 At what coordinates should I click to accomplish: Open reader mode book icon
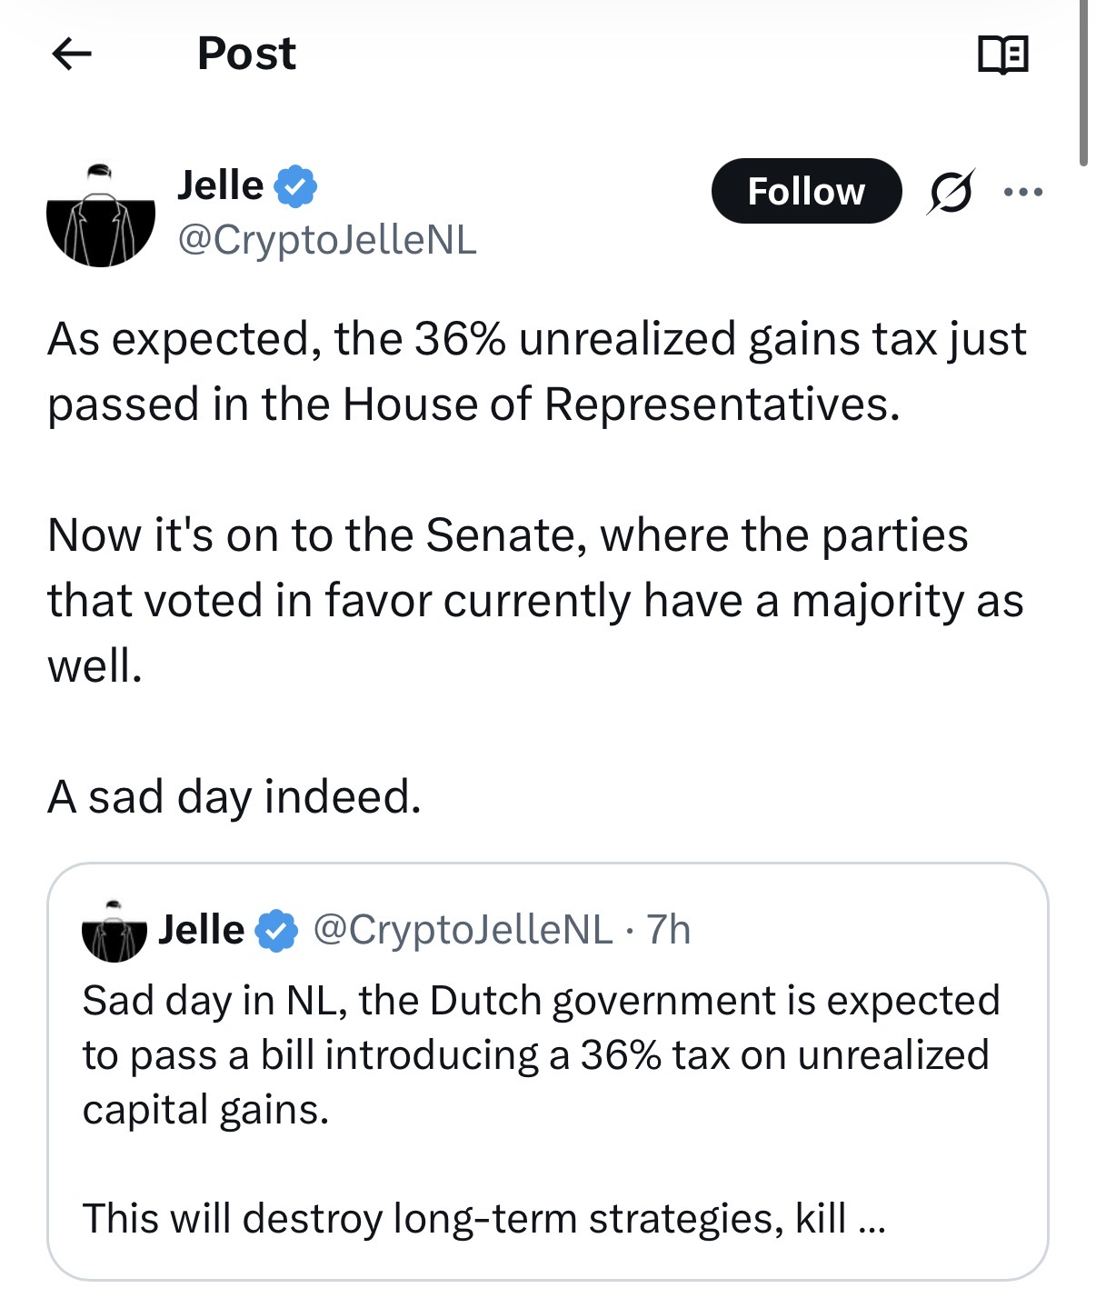pos(1003,55)
